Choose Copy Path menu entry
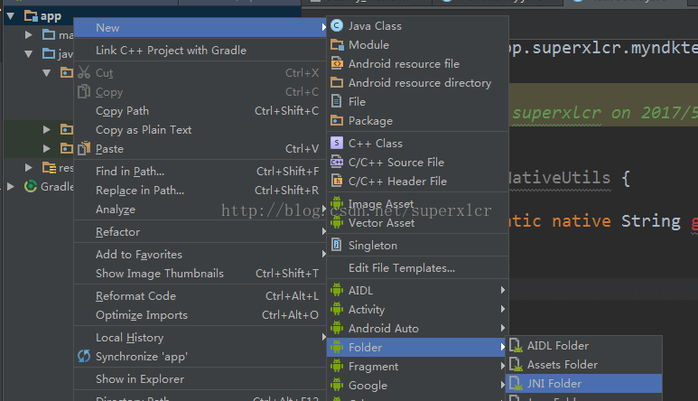The width and height of the screenshot is (698, 401). [x=200, y=110]
